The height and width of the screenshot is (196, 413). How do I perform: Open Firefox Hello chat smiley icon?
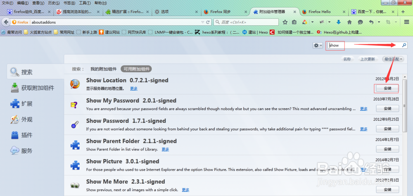tap(360, 22)
